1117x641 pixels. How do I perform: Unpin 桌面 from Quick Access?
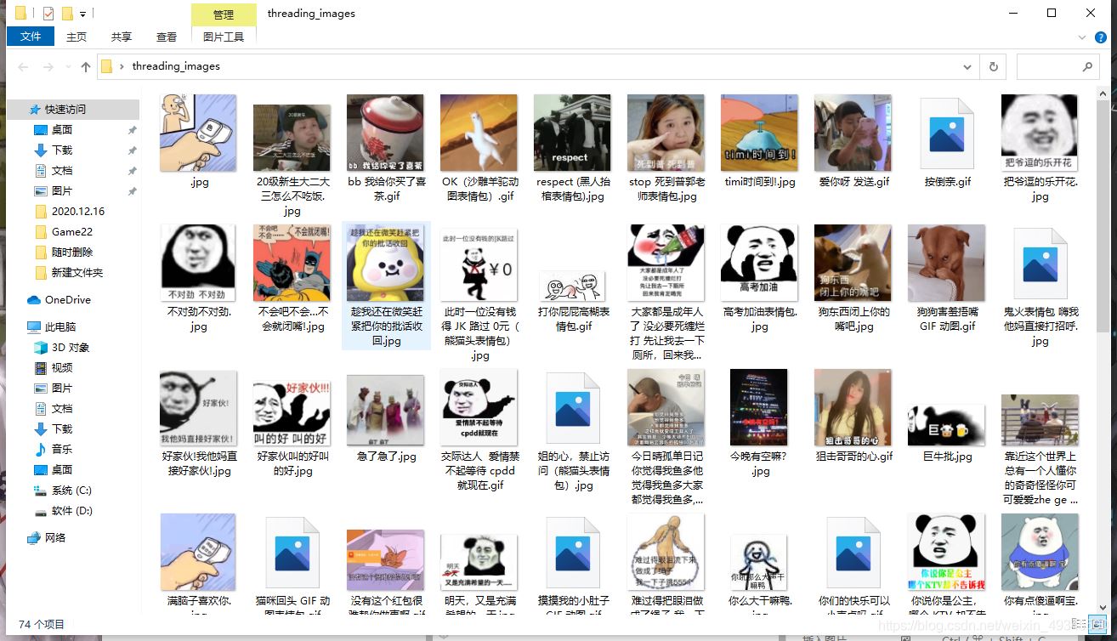[133, 131]
